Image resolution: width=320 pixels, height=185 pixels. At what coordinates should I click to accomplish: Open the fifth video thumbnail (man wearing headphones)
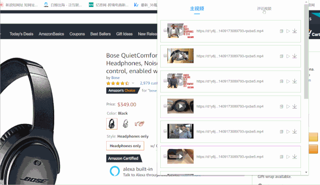(x=180, y=131)
